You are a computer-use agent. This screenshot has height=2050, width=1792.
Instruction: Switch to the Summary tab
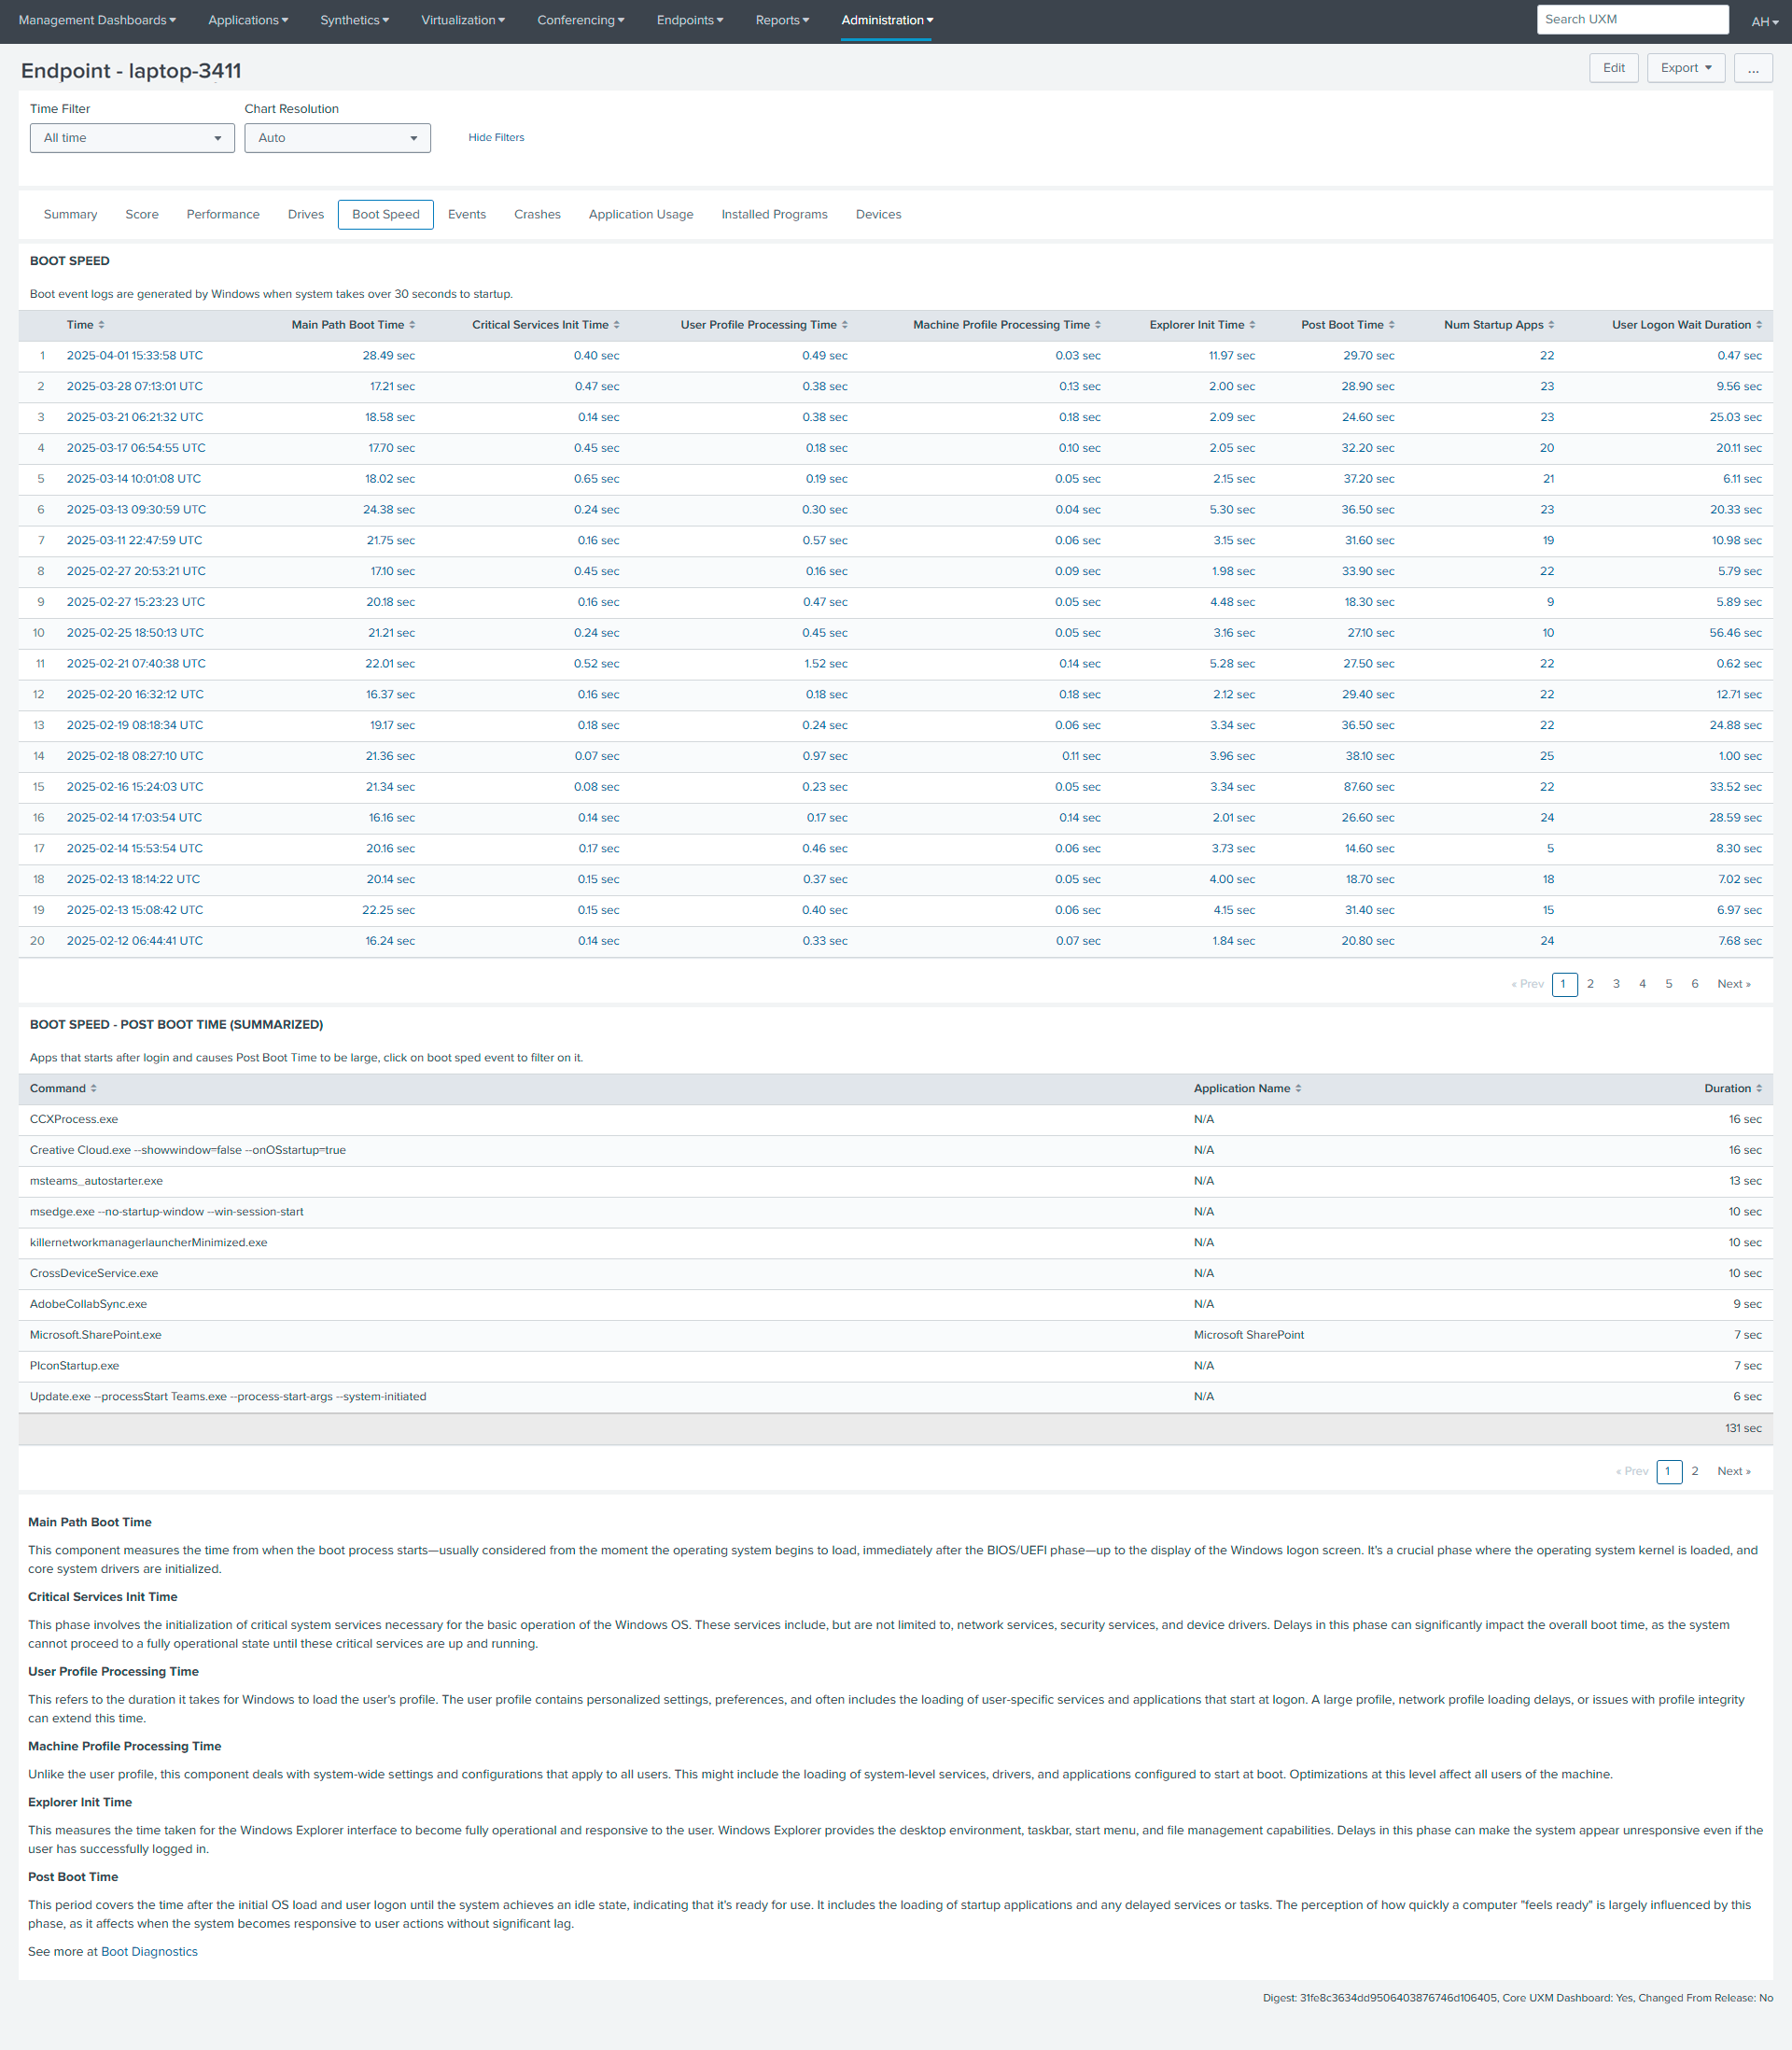tap(70, 215)
